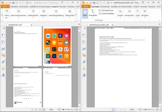
Task: Open attachments panel in left sidebar
Action: pyautogui.click(x=3, y=62)
